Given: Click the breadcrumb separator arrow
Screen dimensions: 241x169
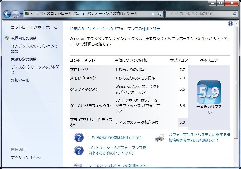Looking at the screenshot, I should [84, 14].
